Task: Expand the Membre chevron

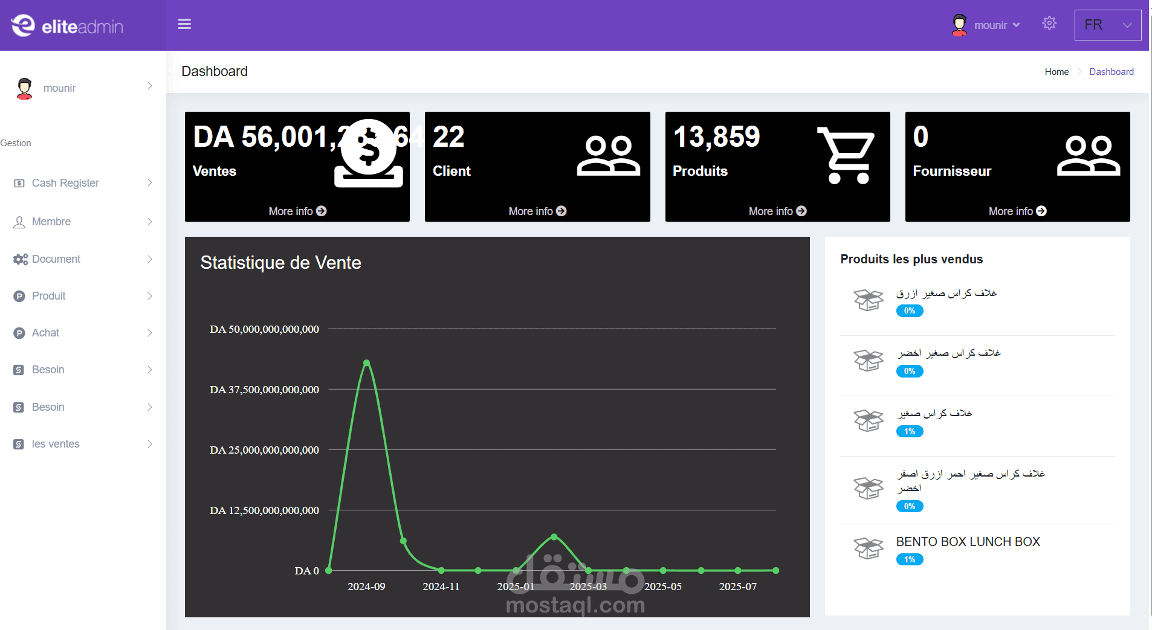Action: [x=150, y=222]
